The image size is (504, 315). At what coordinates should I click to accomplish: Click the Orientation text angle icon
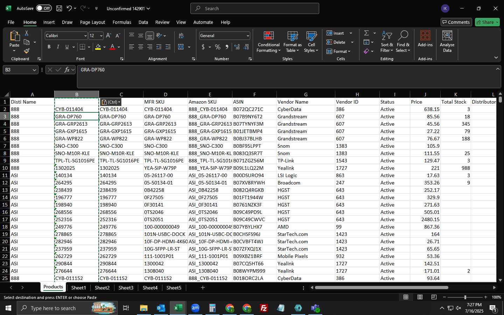159,35
